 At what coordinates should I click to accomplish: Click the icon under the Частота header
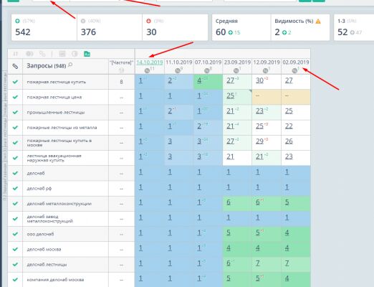pos(121,70)
